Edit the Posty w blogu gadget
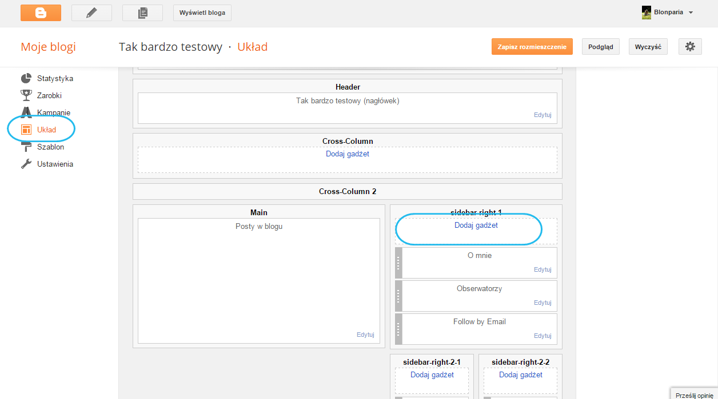 coord(365,335)
